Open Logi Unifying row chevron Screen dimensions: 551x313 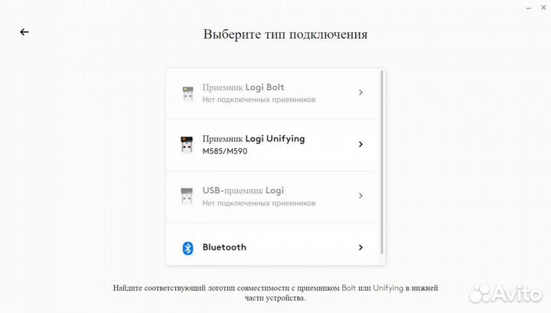pyautogui.click(x=360, y=144)
